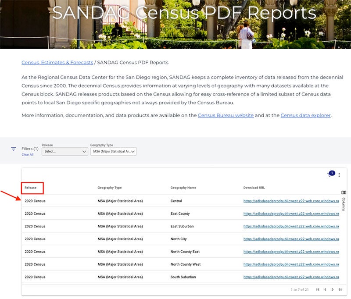Open the Census, Estimates & Forecasts breadcrumb
The image size is (351, 299).
coord(57,63)
